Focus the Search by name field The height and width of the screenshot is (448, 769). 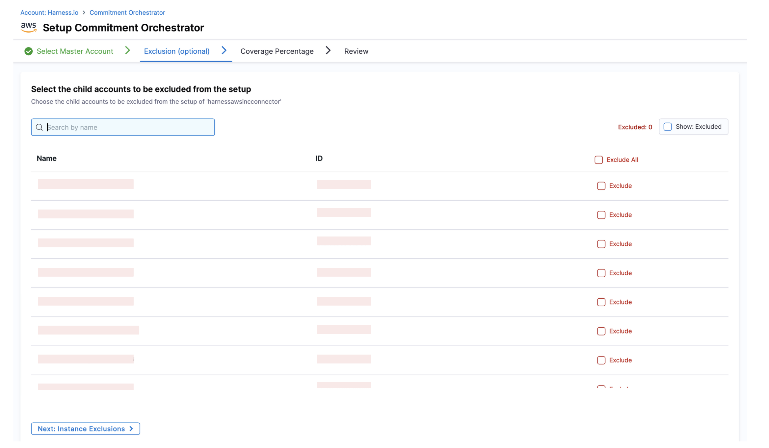click(128, 127)
